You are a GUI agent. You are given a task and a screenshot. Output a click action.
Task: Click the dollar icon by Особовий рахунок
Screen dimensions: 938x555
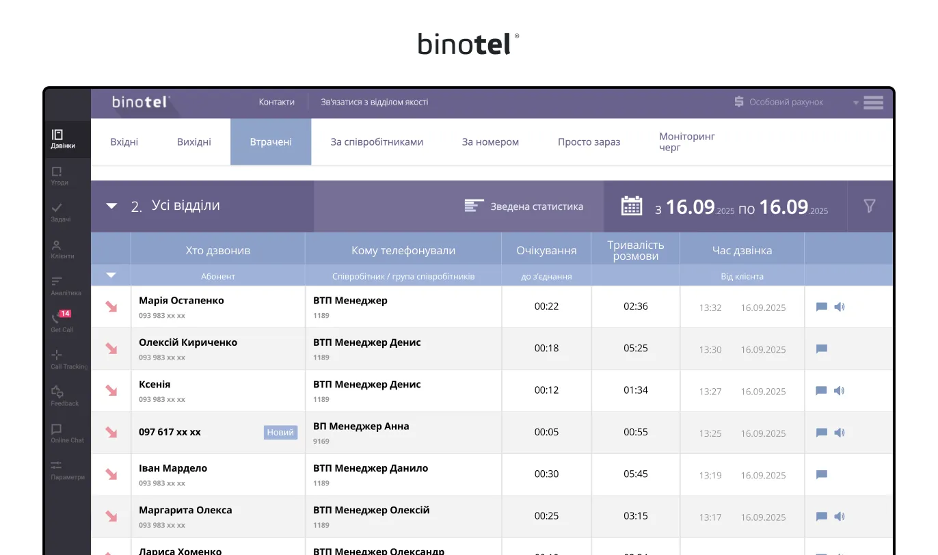coord(739,102)
